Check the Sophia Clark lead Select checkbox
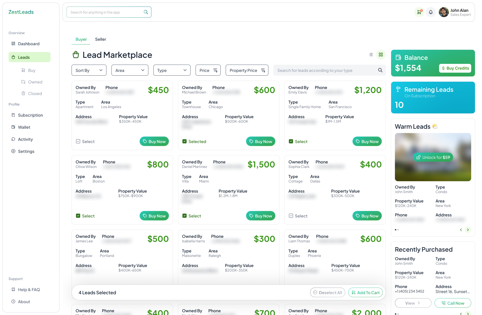 coord(291,216)
